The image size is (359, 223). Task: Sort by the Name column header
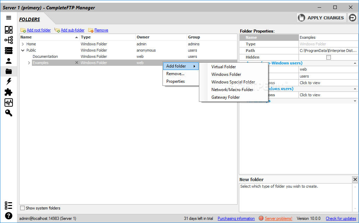point(49,37)
